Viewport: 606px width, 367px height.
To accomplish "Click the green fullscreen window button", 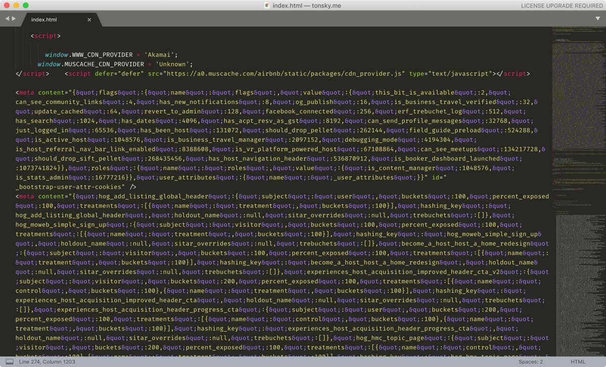I will (x=26, y=6).
